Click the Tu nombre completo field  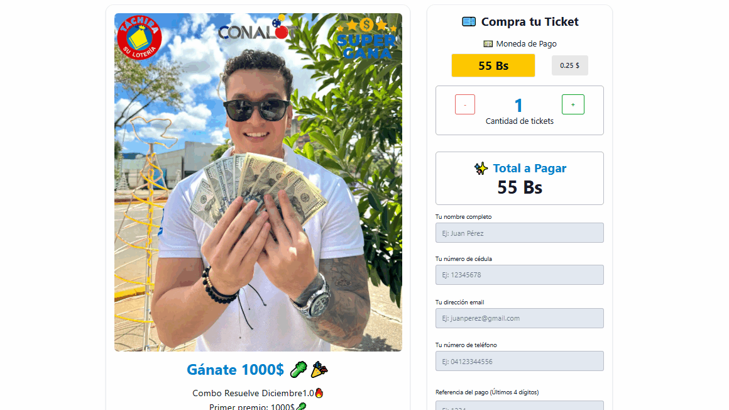(519, 233)
